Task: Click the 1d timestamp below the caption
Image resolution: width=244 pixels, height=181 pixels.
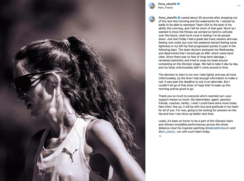Action: pyautogui.click(x=160, y=136)
